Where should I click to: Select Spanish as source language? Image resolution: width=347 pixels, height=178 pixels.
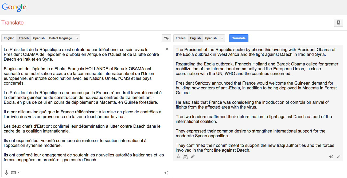(39, 38)
